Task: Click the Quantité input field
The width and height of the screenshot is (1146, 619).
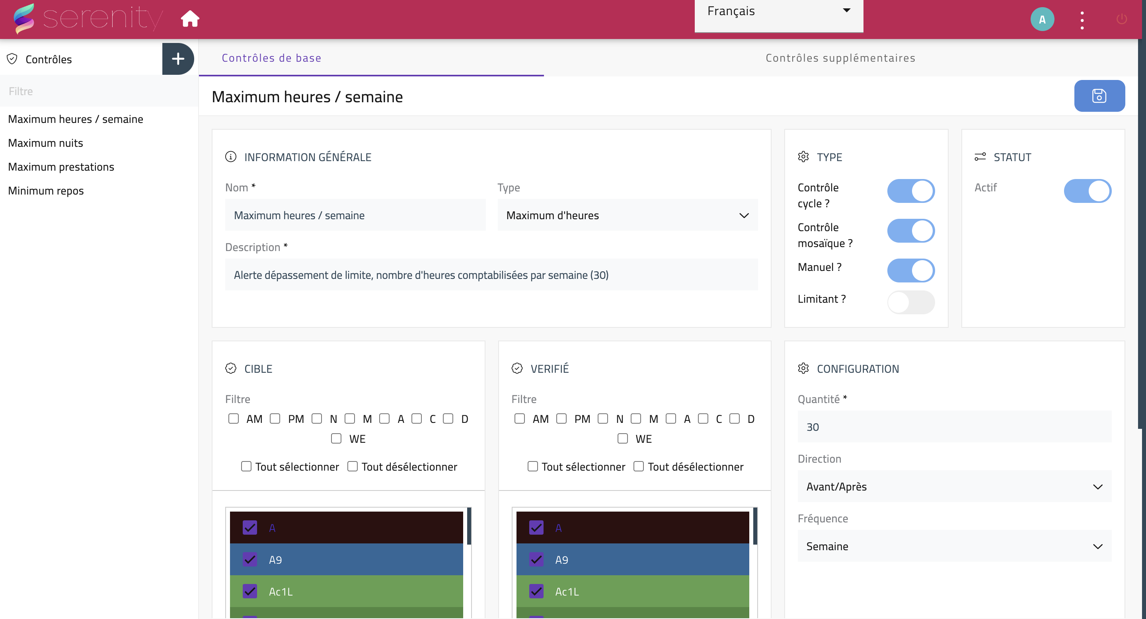Action: 954,427
